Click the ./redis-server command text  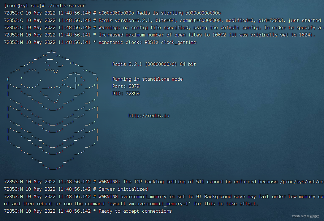pos(66,6)
